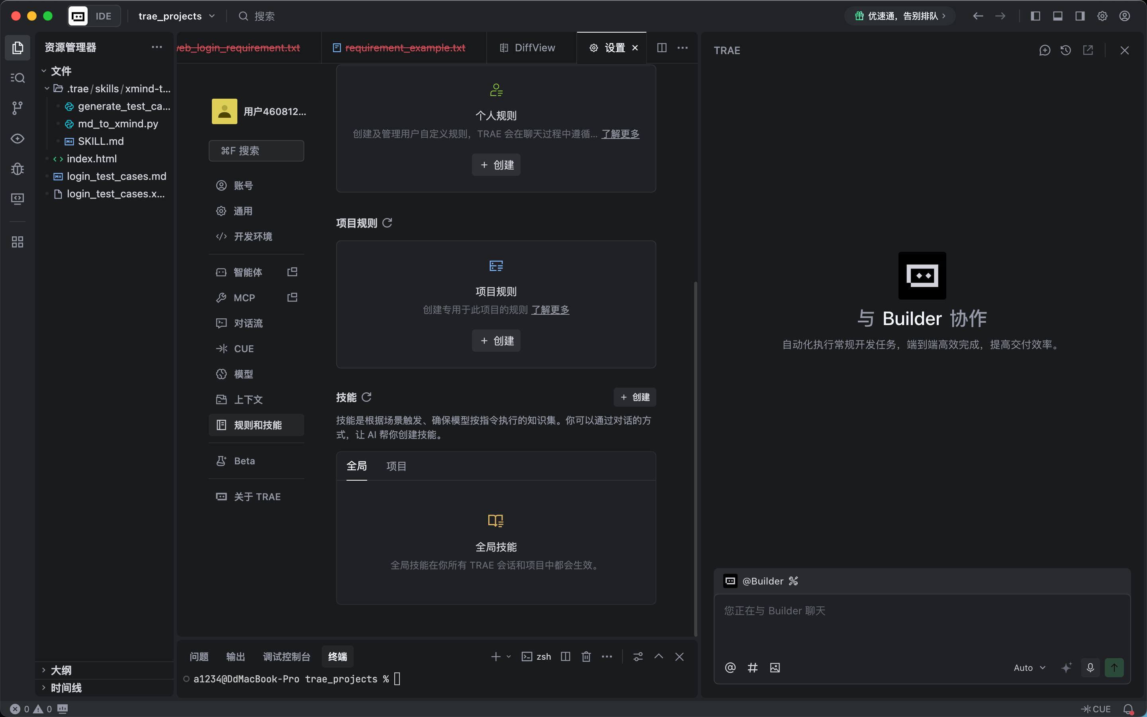Screen dimensions: 1147x717
Task: Open the 模型 settings section
Action: coord(256,374)
